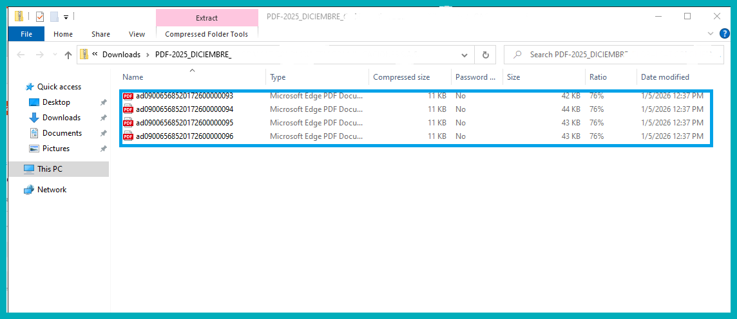Select the PDF file ending in 0096

pos(184,136)
